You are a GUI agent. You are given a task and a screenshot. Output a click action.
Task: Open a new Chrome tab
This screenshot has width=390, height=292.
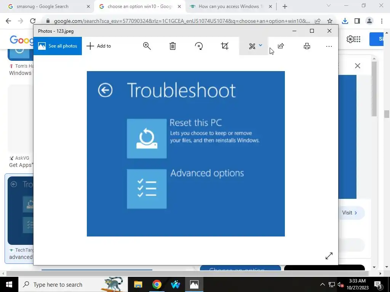click(285, 7)
